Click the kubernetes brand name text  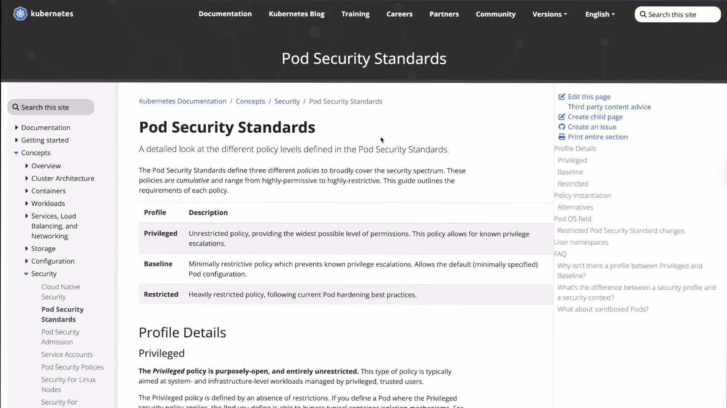(x=52, y=14)
